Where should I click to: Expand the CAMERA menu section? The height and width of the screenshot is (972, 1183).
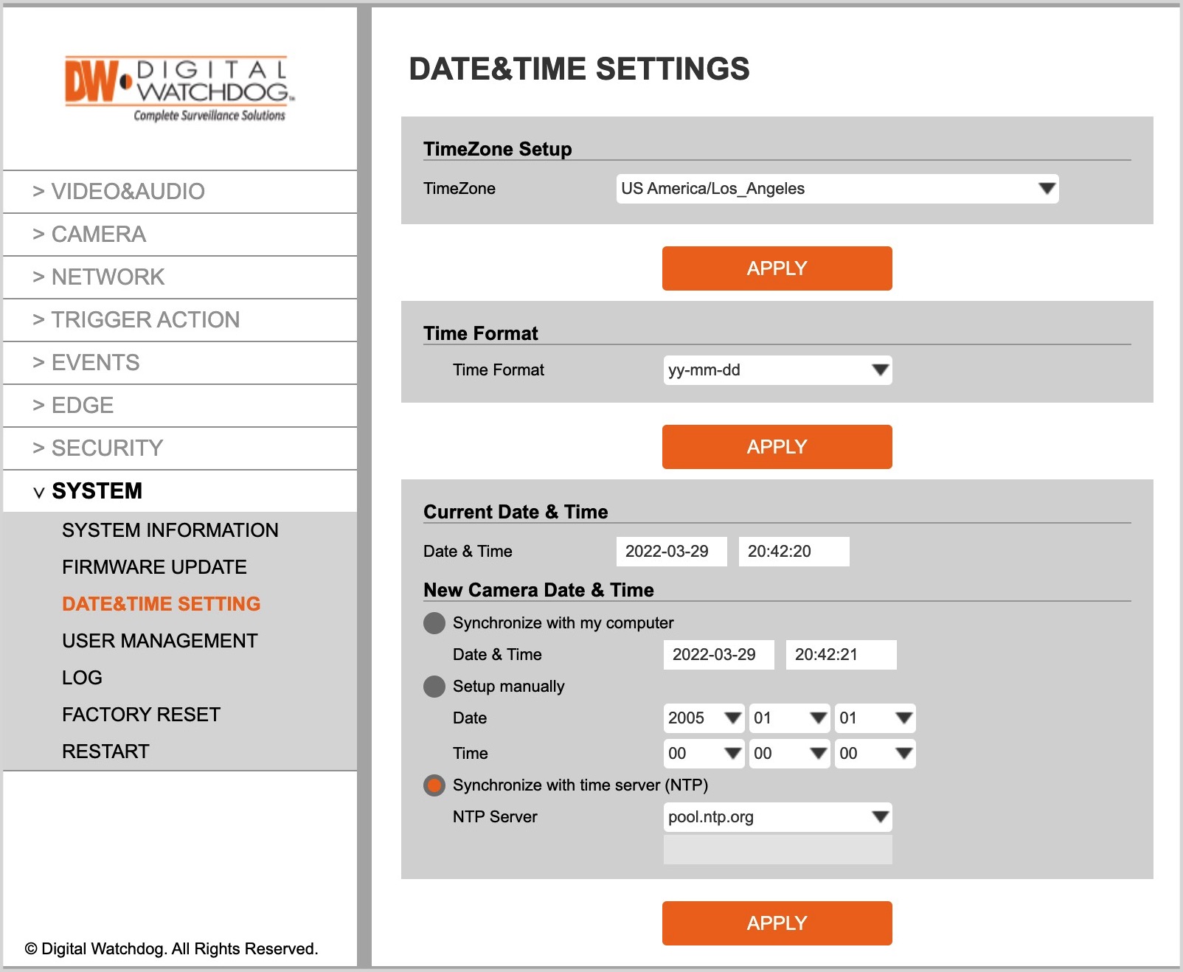[180, 235]
